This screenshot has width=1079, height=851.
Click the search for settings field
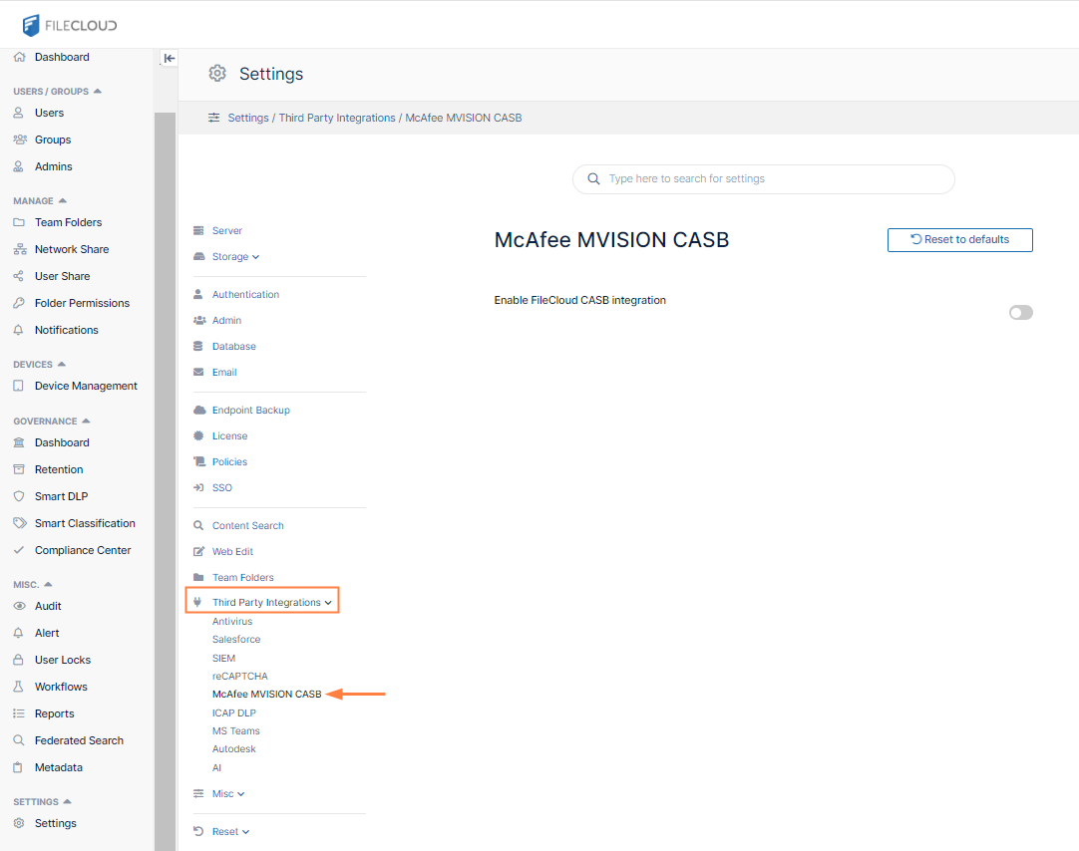764,179
